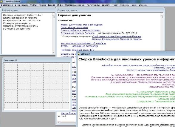The width and height of the screenshot is (175, 127).
Task: Click bold word Блэкбокс in Привет text
Action: click(x=107, y=111)
